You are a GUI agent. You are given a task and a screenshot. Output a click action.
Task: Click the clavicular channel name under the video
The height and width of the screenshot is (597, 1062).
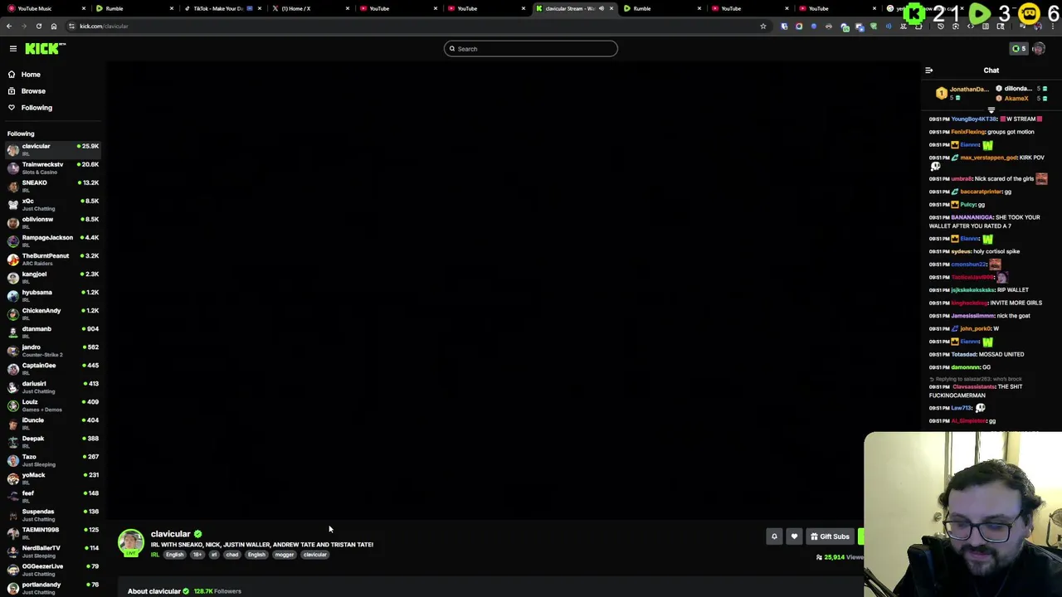click(x=170, y=534)
